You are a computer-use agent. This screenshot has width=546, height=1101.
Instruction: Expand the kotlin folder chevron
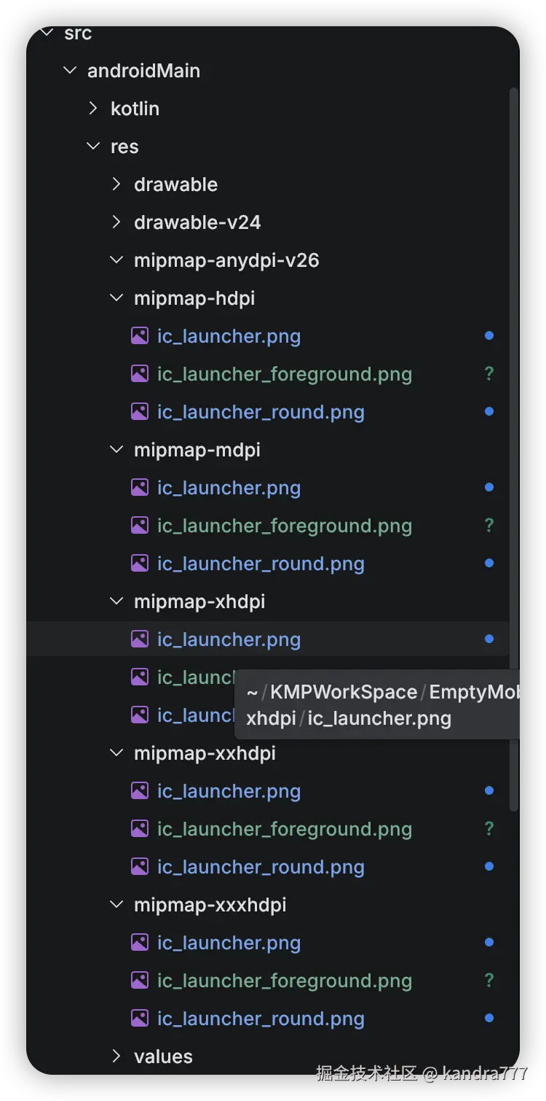(x=93, y=109)
